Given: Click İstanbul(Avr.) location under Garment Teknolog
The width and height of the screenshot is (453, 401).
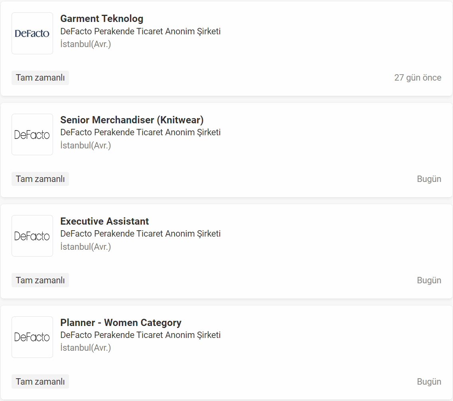Looking at the screenshot, I should point(85,44).
